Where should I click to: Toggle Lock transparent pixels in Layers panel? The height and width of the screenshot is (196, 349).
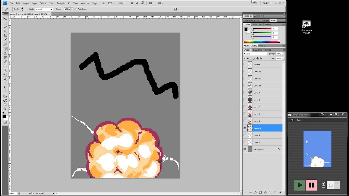[x=251, y=58]
